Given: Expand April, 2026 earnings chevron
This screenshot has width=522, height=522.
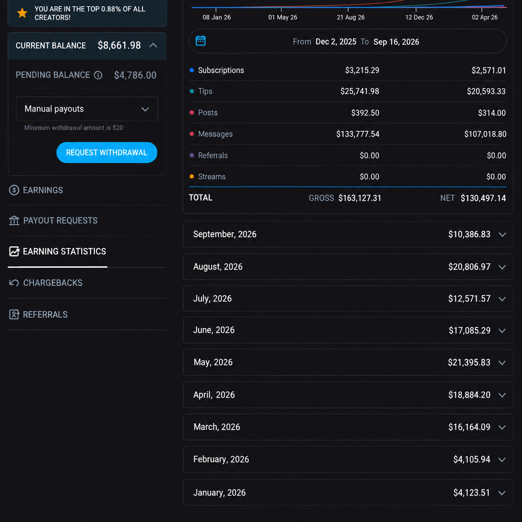Looking at the screenshot, I should (x=502, y=395).
